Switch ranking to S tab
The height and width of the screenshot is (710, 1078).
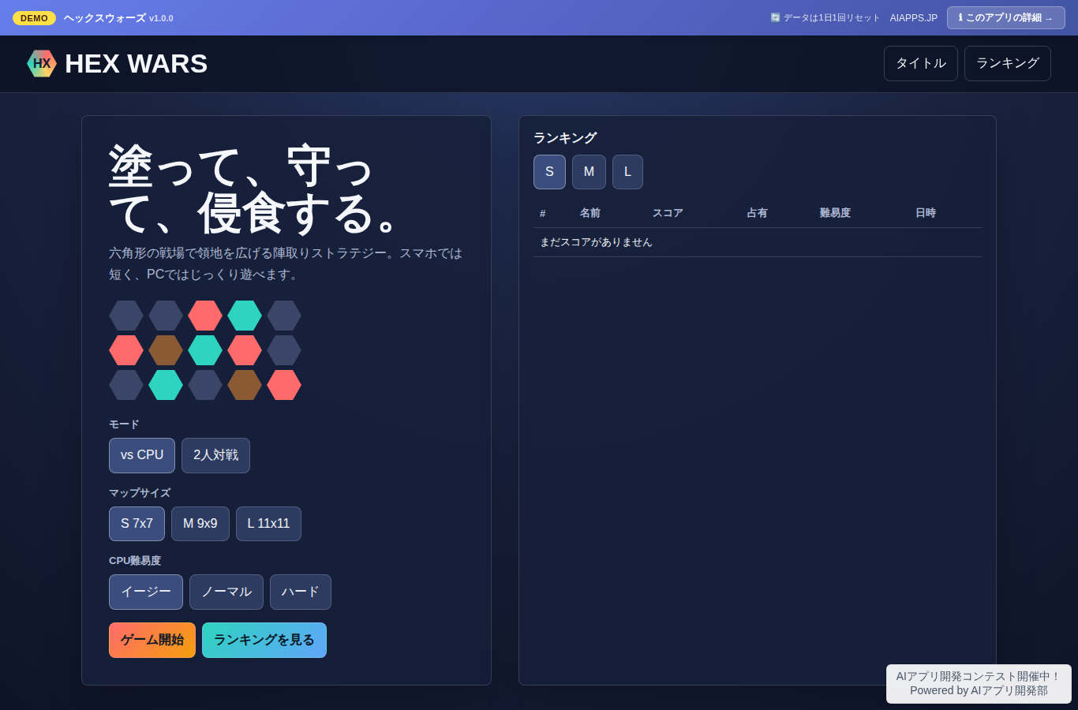(x=549, y=172)
